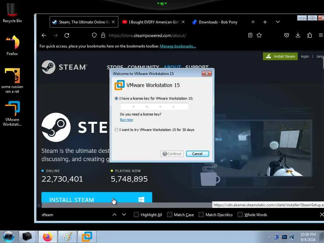
Task: Launch Firefox from the desktop shortcut
Action: [12, 45]
